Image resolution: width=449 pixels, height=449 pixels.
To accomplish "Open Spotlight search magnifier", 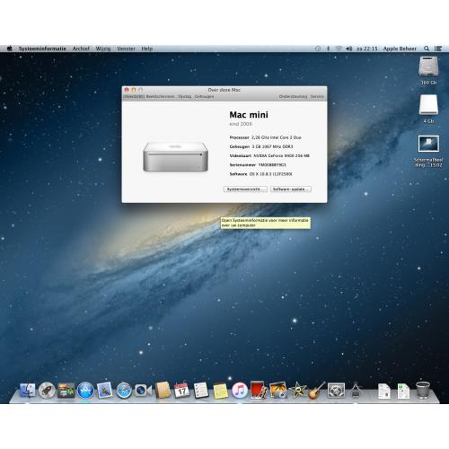I will [x=427, y=48].
